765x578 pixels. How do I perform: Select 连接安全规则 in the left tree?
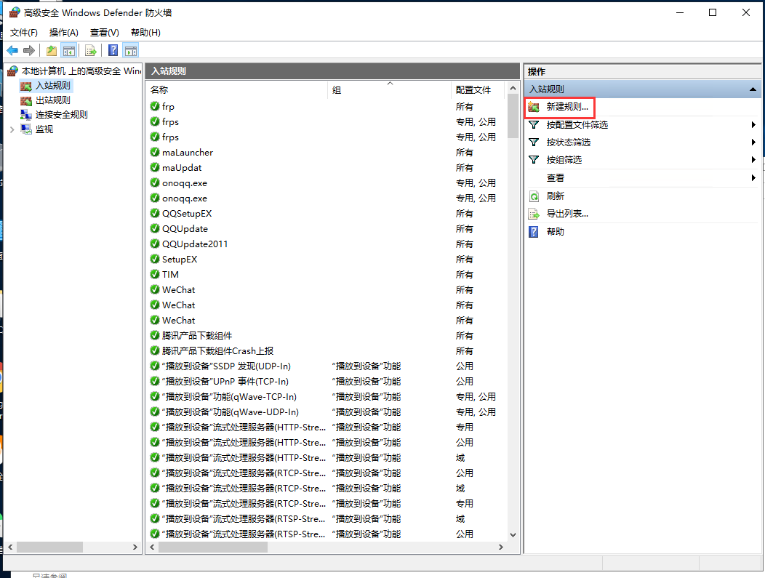click(62, 115)
